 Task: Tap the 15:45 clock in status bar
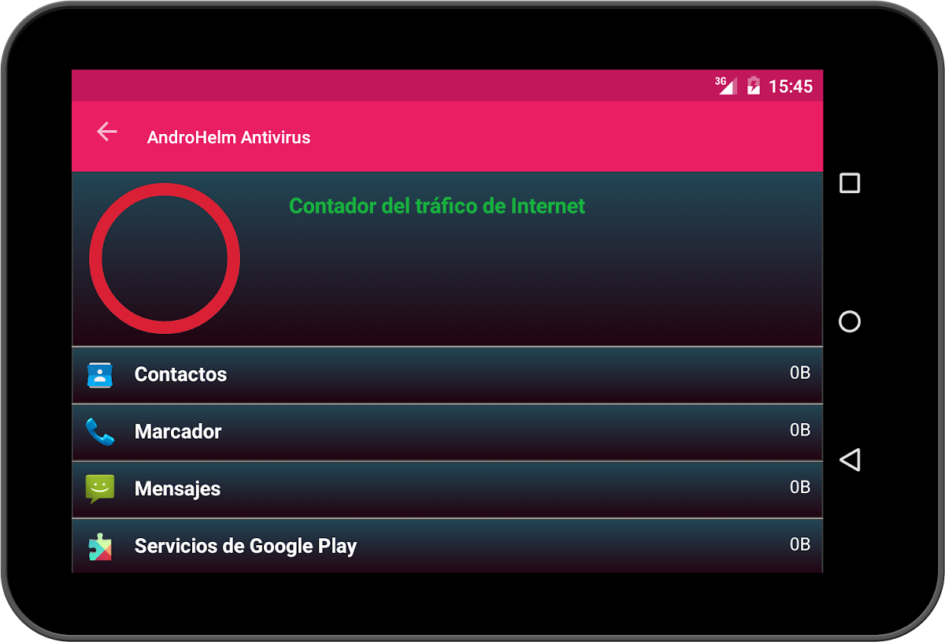point(791,87)
